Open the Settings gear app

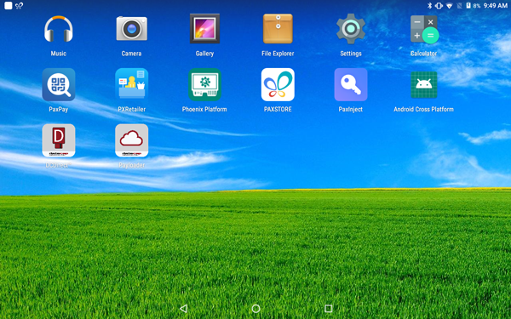pyautogui.click(x=351, y=29)
